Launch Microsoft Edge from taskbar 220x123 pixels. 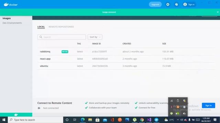point(82,120)
